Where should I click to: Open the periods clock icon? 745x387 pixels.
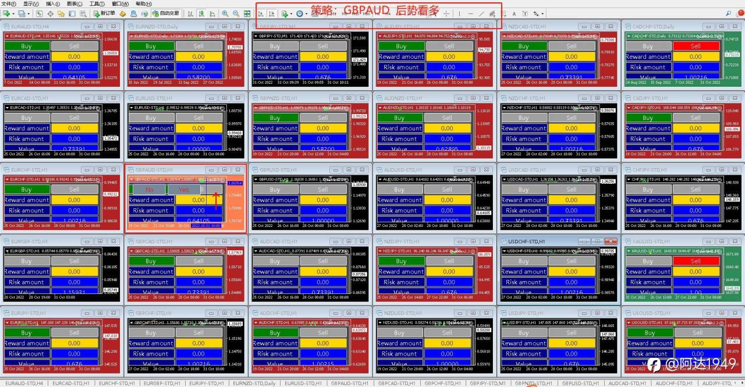point(299,13)
